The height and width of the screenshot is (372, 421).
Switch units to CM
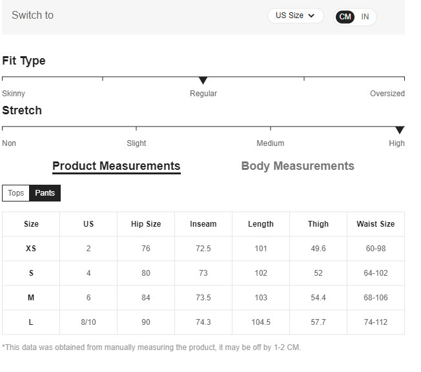[x=345, y=17]
